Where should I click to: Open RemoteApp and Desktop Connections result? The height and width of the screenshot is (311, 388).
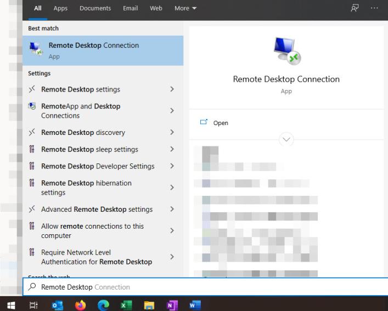point(103,111)
